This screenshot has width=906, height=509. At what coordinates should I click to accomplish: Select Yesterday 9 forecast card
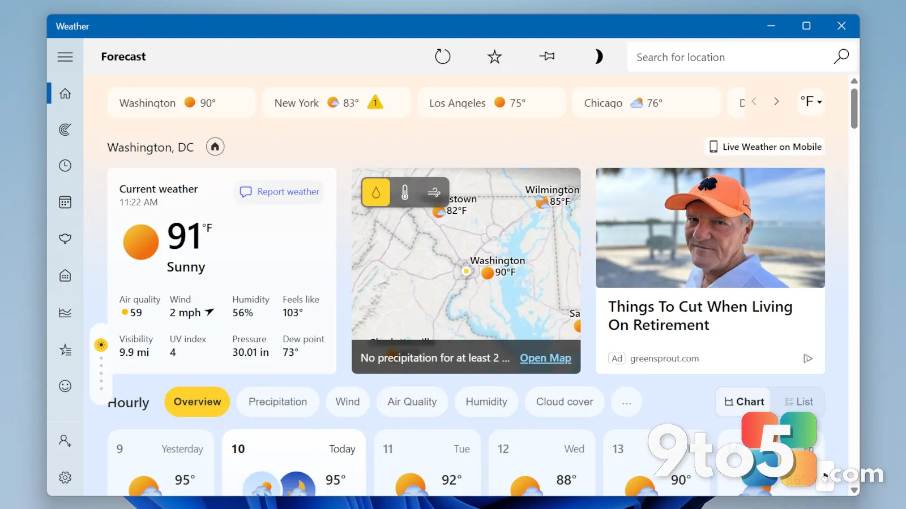coord(161,463)
